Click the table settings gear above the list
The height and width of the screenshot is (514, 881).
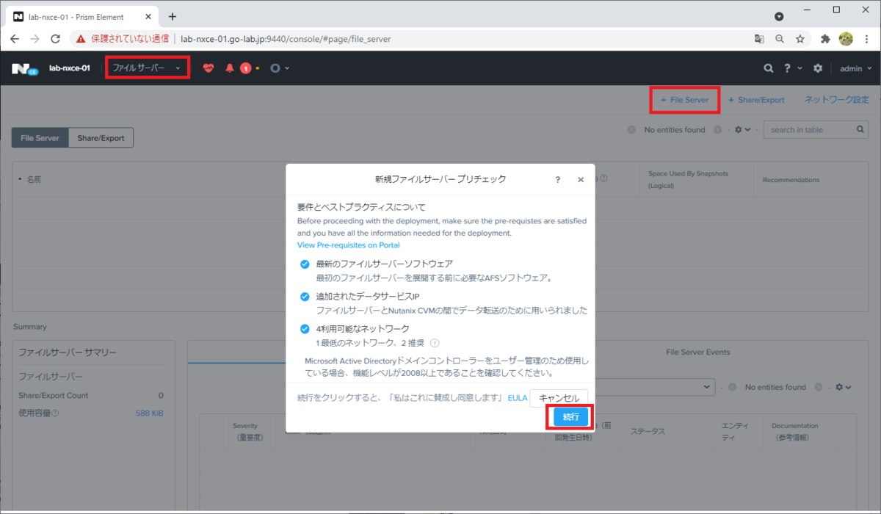coord(738,128)
